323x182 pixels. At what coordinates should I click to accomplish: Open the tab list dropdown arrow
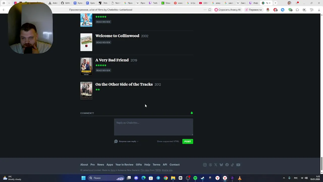(x=9, y=3)
